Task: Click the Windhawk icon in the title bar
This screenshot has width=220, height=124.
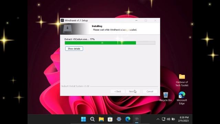Action: click(62, 21)
